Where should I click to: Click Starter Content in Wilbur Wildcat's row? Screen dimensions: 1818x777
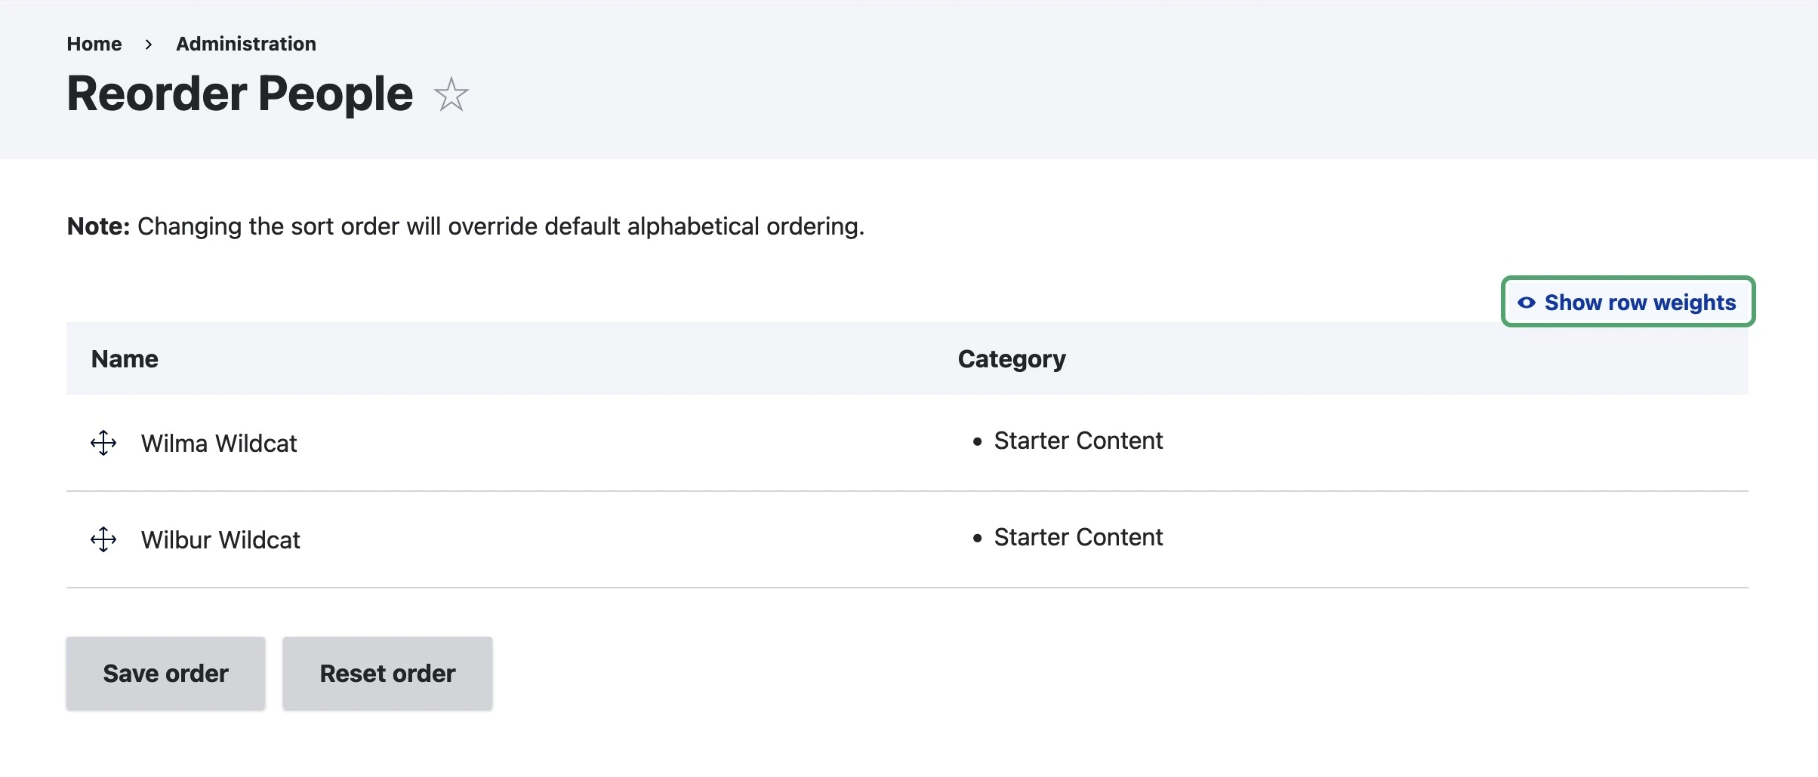[x=1078, y=537]
